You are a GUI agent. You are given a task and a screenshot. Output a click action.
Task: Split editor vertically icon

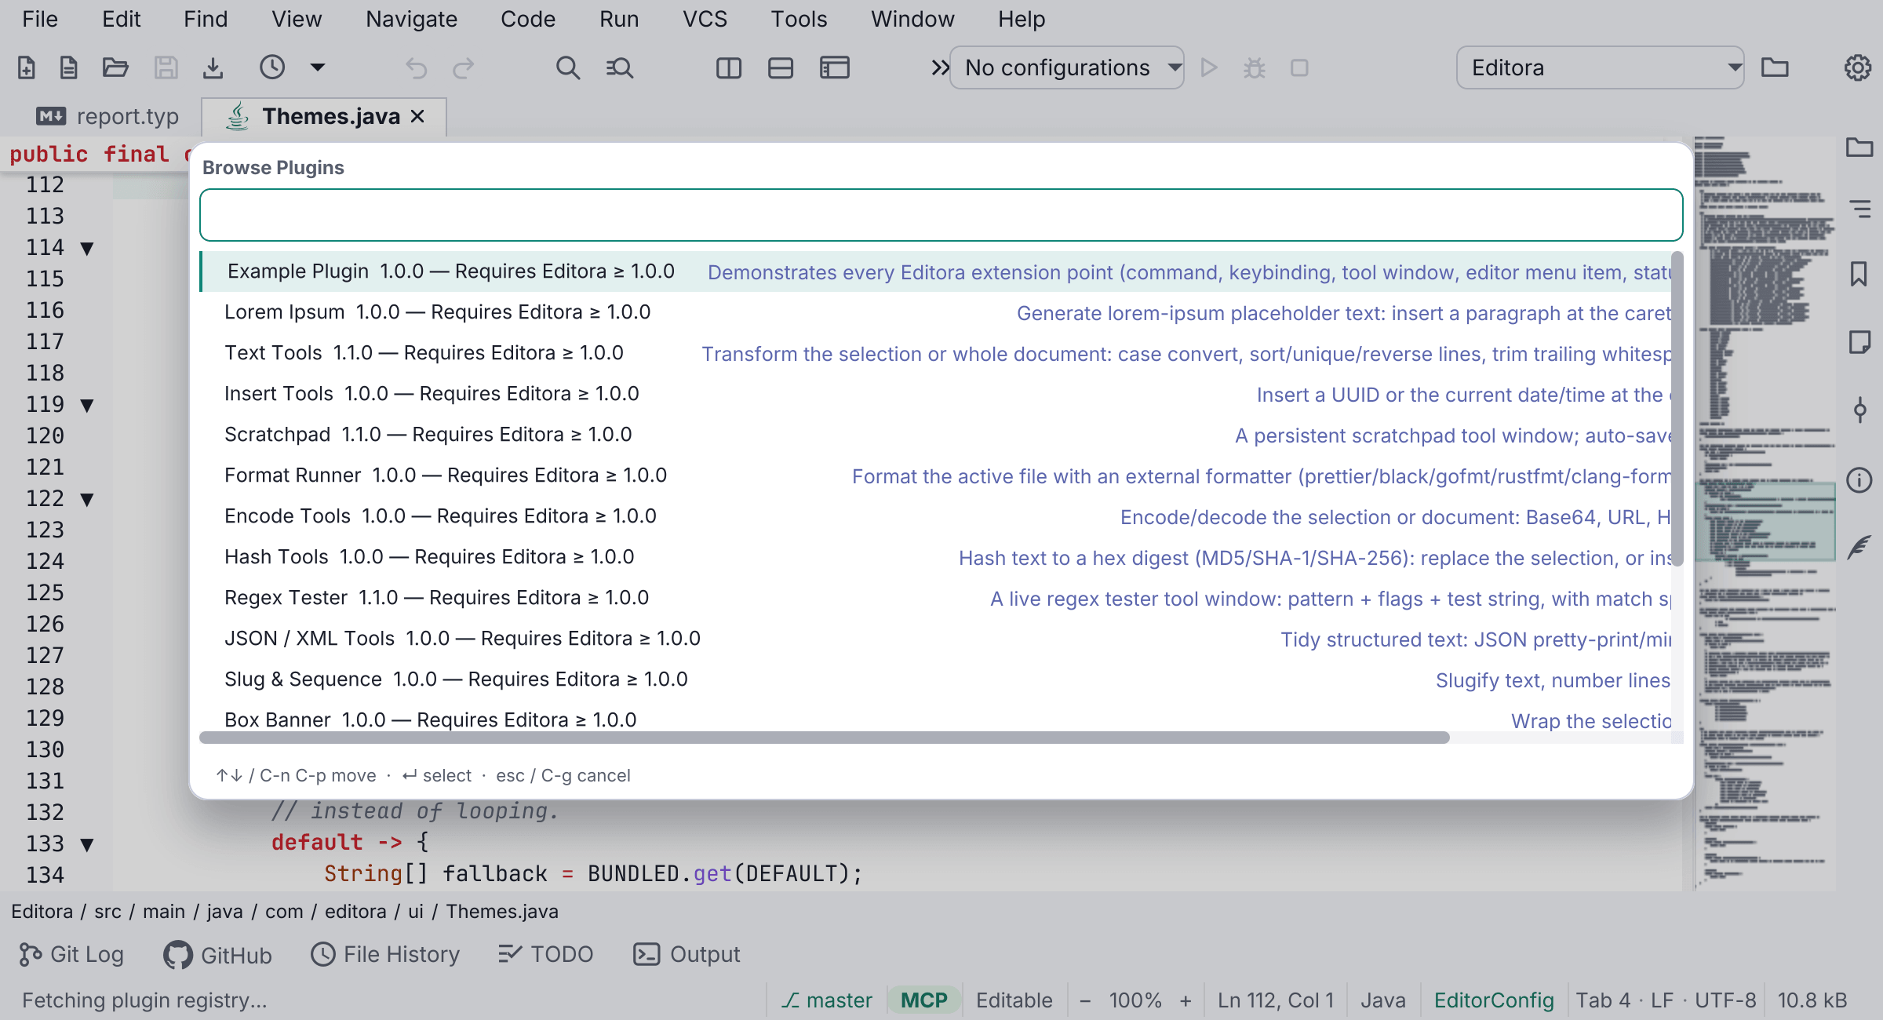[x=729, y=68]
